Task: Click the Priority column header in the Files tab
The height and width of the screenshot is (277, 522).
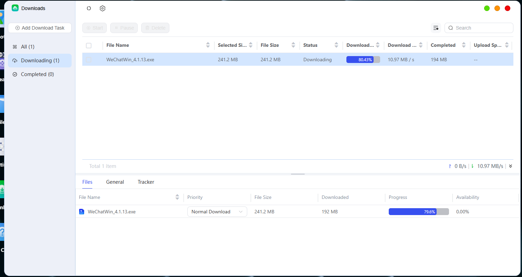Action: coord(195,197)
